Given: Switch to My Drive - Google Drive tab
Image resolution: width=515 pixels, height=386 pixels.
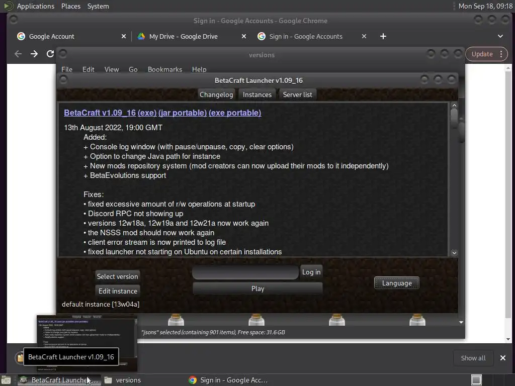Looking at the screenshot, I should click(192, 36).
